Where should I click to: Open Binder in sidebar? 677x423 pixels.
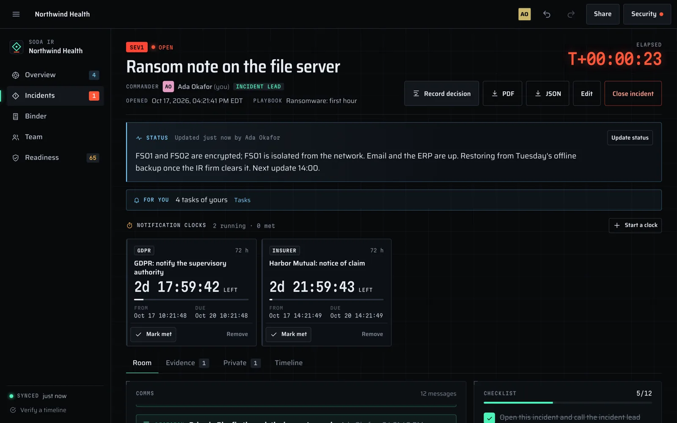55,116
